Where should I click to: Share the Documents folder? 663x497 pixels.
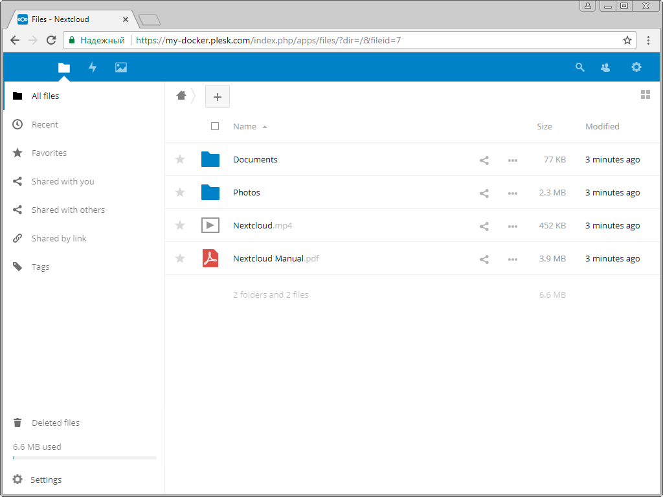coord(484,160)
